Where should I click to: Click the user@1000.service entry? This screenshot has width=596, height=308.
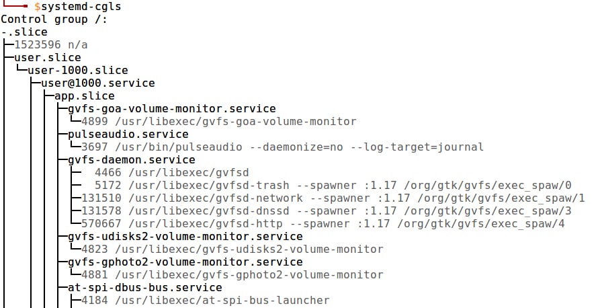tap(98, 83)
